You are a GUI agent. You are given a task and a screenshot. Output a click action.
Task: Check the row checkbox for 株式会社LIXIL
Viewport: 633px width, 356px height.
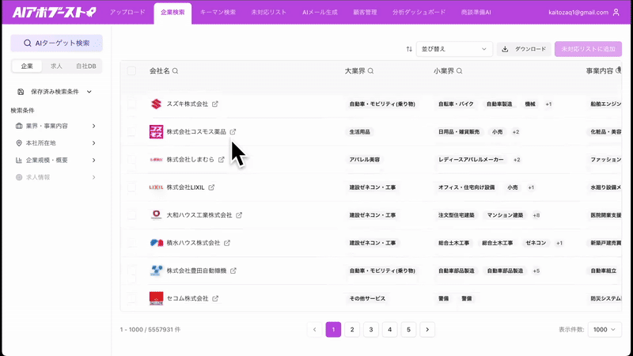coord(131,187)
